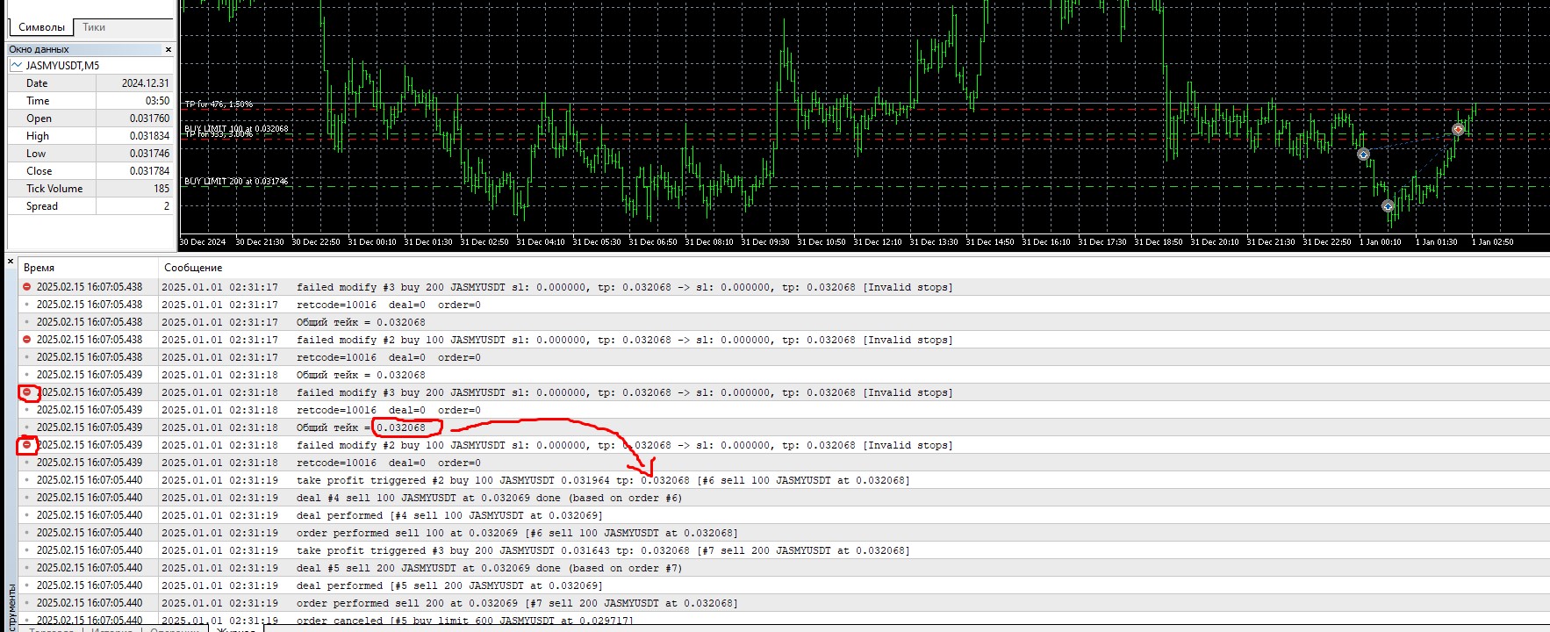Click the chart icon beside JASMYUSDT,M5
The height and width of the screenshot is (632, 1550).
pos(16,66)
